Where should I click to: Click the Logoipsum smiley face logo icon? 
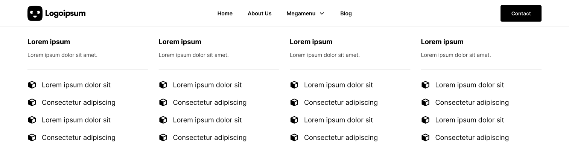tap(35, 13)
